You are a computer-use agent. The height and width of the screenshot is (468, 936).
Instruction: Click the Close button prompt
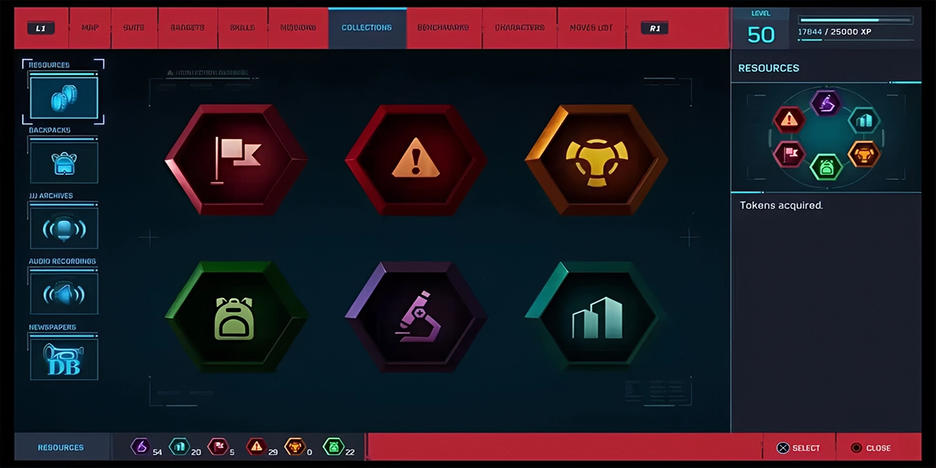870,448
